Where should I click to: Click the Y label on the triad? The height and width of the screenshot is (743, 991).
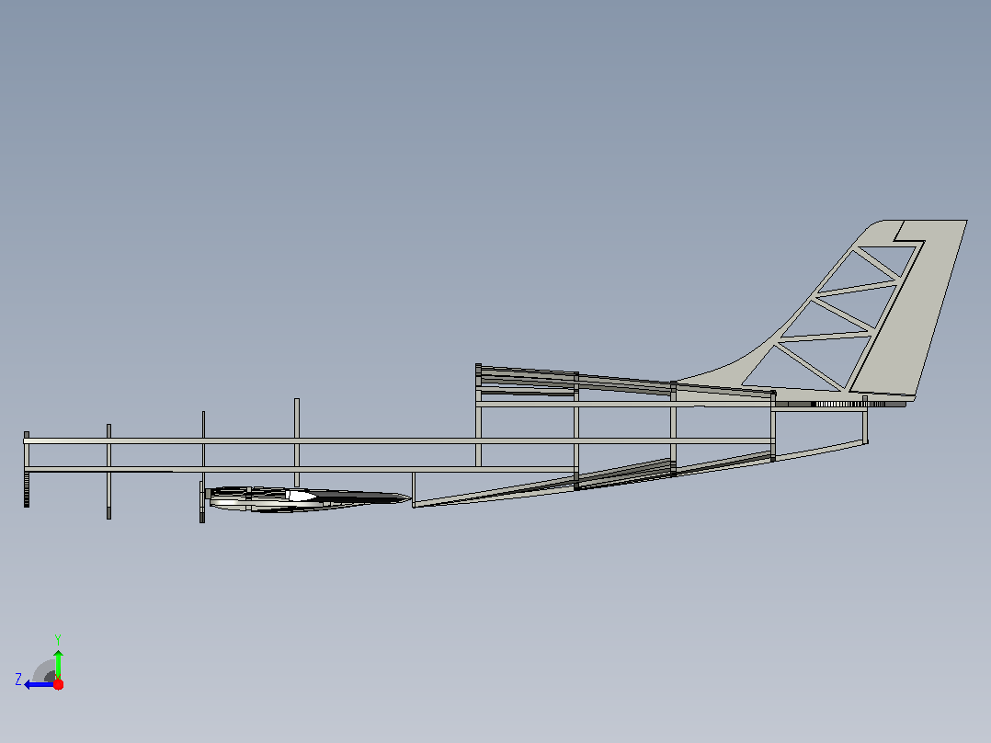(58, 639)
